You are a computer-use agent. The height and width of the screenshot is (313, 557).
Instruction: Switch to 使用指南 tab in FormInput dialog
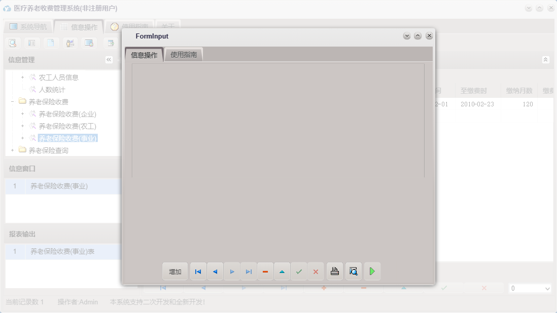[x=184, y=55]
